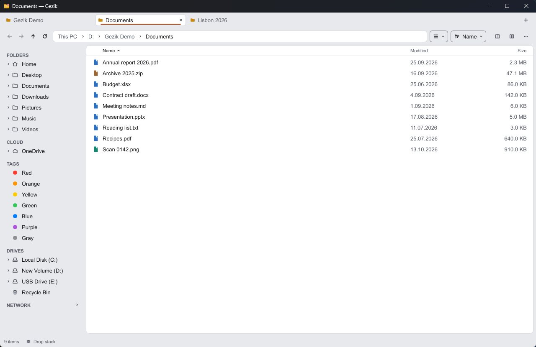
Task: Switch to the Gezik Demo tab
Action: 49,20
